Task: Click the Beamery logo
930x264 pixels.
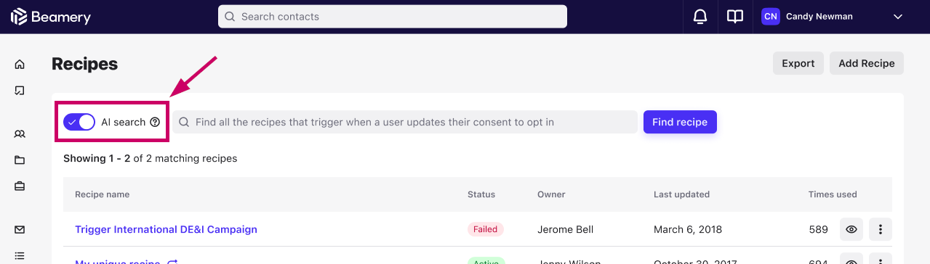Action: pyautogui.click(x=50, y=17)
